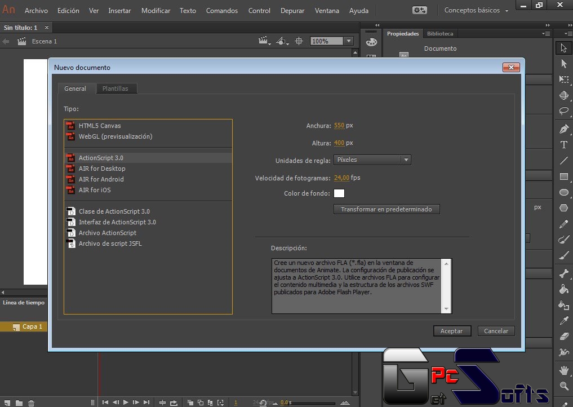Screen dimensions: 573x407
Task: Select the Hand tool
Action: coord(563,370)
